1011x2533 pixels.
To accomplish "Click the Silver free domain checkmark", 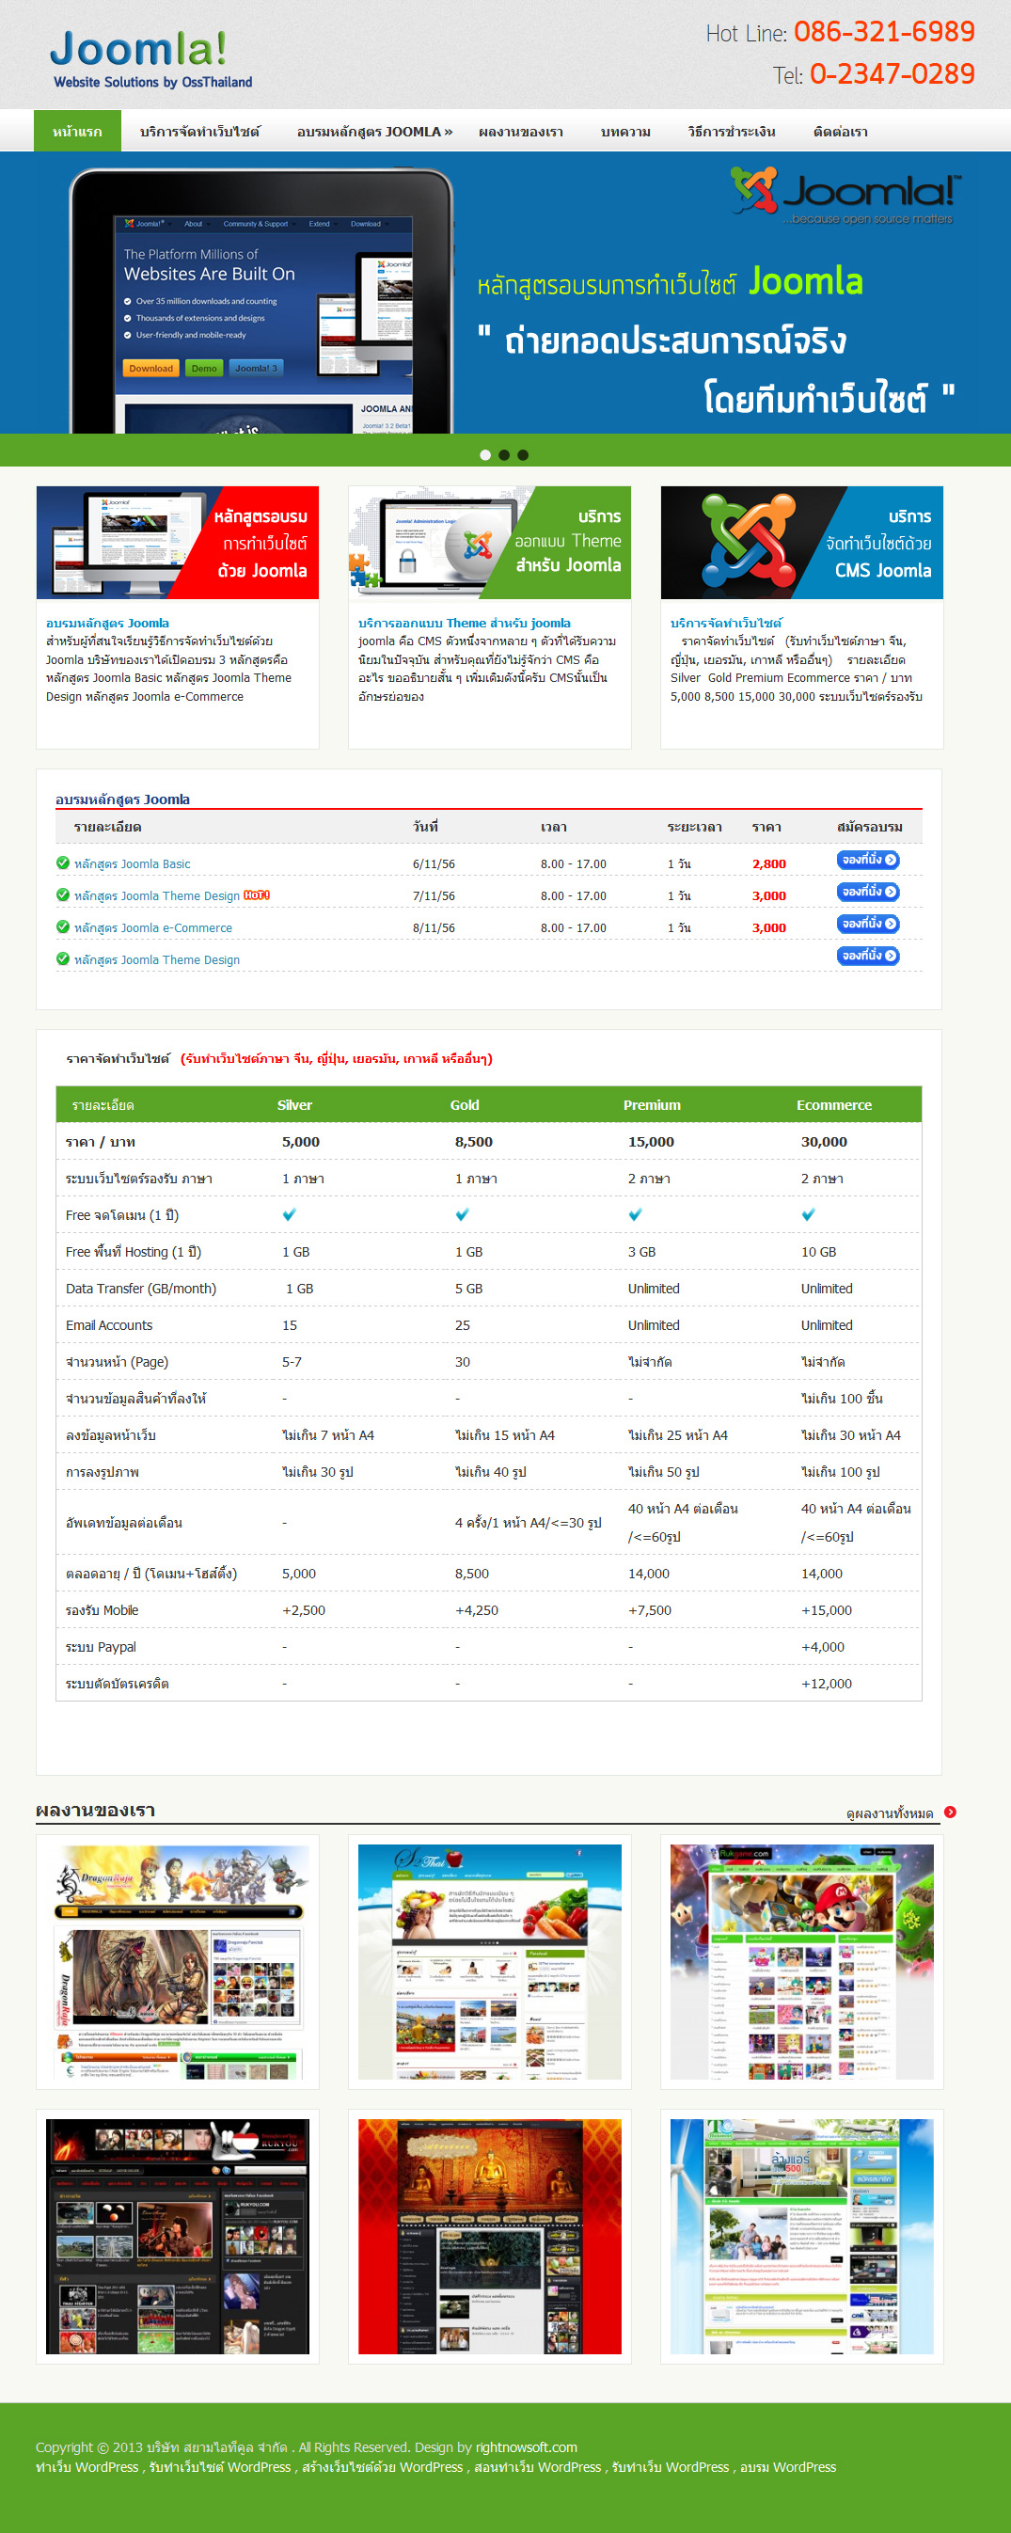I will (289, 1214).
